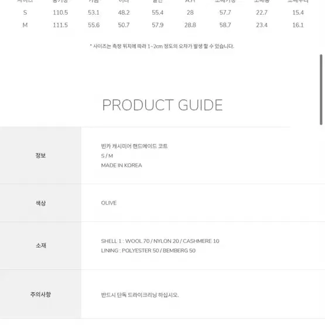The width and height of the screenshot is (325, 325).
Task: Click the PRODUCT GUIDE heading
Action: click(163, 105)
